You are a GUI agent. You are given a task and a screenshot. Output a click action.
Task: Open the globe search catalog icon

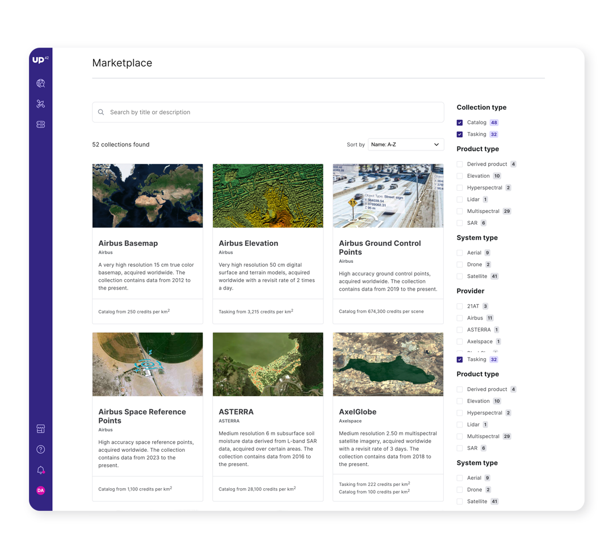tap(41, 83)
